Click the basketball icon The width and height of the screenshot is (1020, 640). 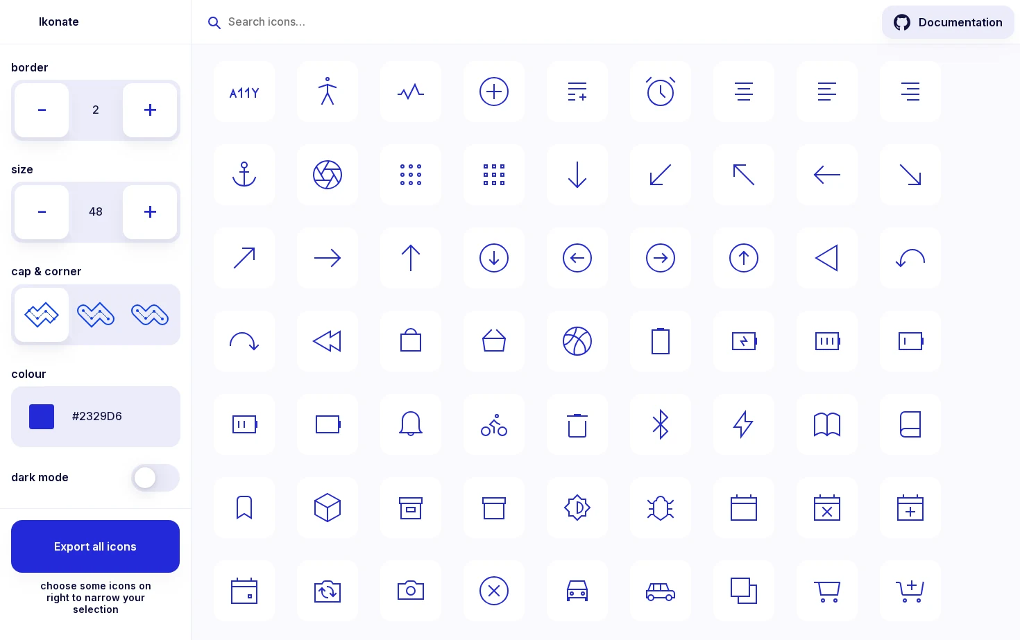(x=577, y=341)
